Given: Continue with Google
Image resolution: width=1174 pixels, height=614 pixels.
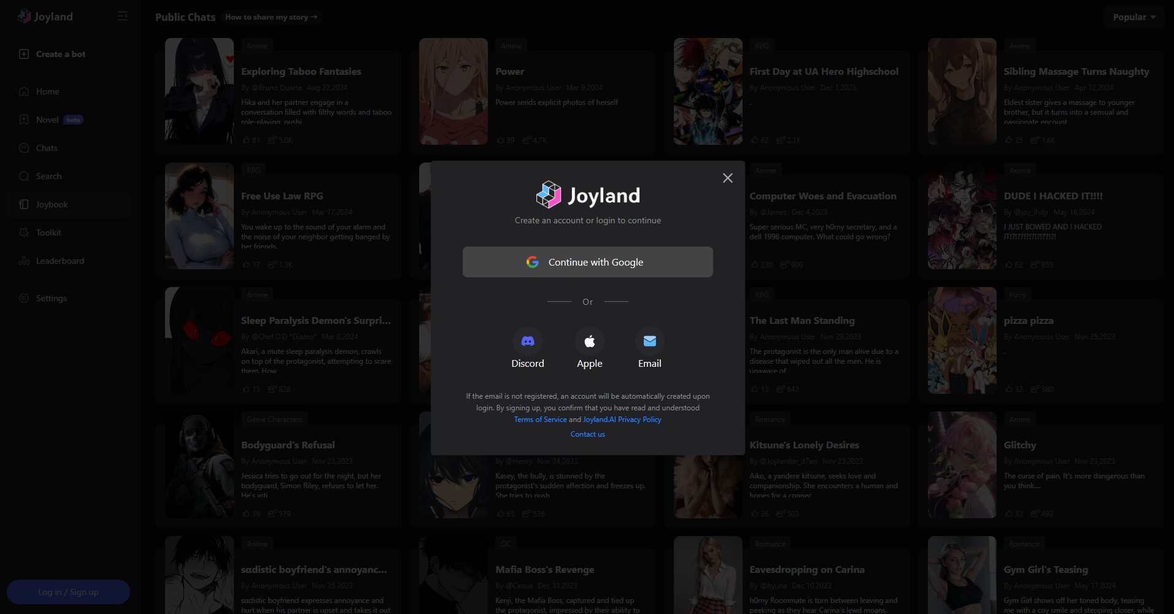Looking at the screenshot, I should (x=587, y=262).
